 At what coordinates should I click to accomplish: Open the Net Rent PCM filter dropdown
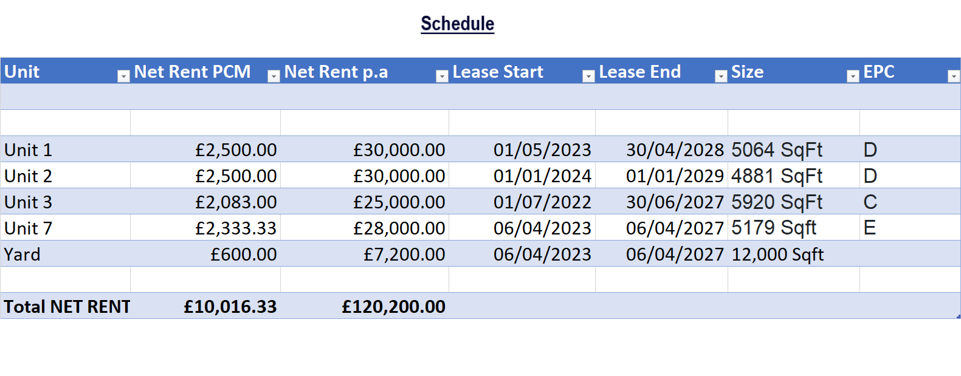[x=274, y=76]
